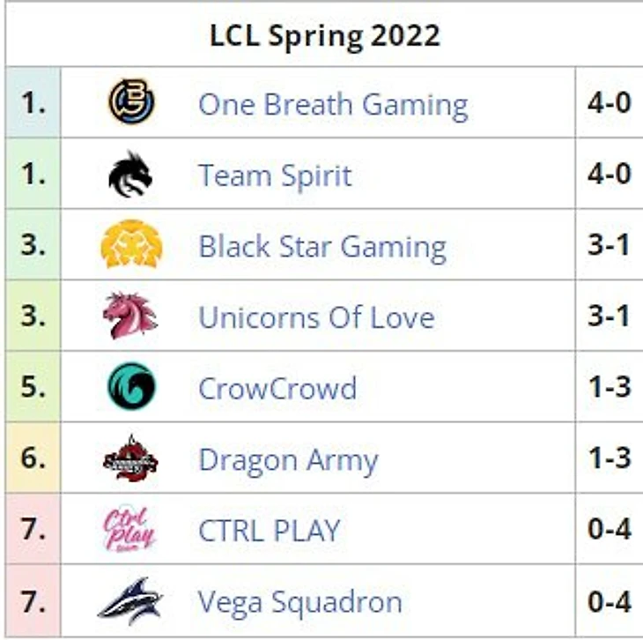Open the Team Spirit team link
The width and height of the screenshot is (643, 640).
coord(275,175)
